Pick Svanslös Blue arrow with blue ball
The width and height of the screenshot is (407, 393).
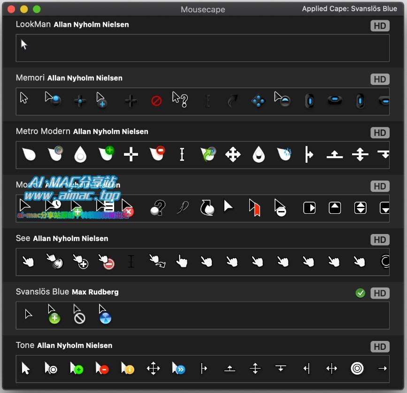click(x=105, y=314)
